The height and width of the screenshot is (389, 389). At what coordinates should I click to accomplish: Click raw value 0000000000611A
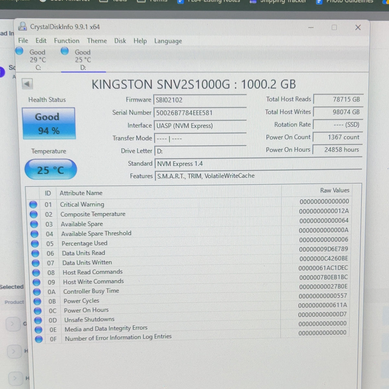coord(323,305)
